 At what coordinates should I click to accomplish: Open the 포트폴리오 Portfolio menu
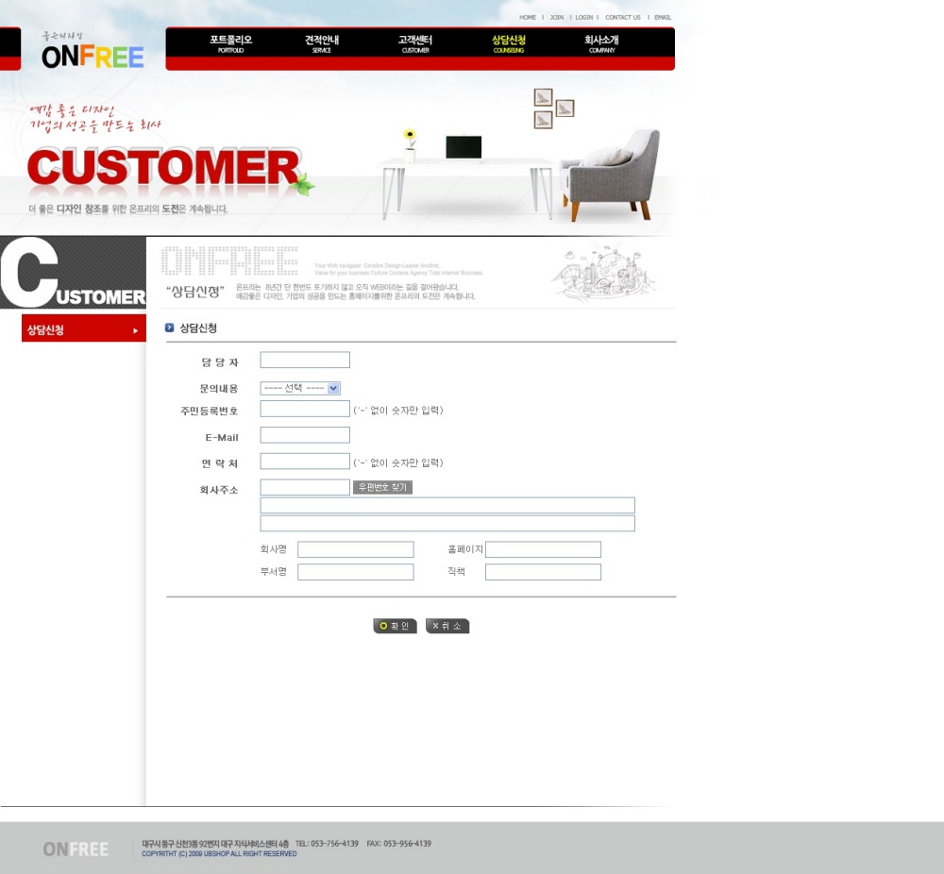tap(230, 43)
